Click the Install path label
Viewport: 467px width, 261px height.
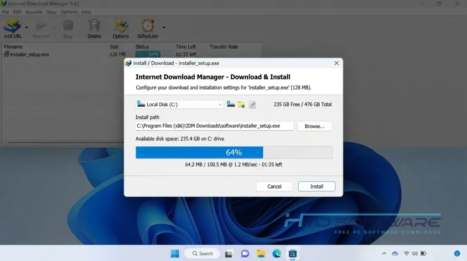(x=147, y=117)
